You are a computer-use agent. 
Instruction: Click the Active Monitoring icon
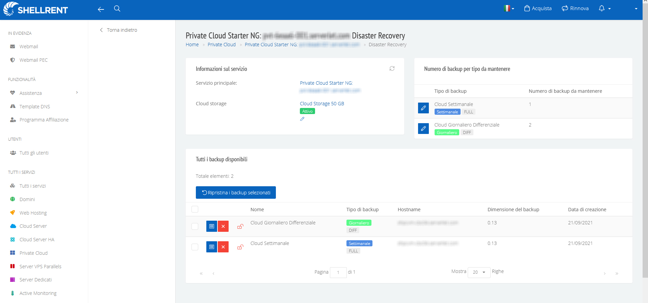click(x=12, y=293)
